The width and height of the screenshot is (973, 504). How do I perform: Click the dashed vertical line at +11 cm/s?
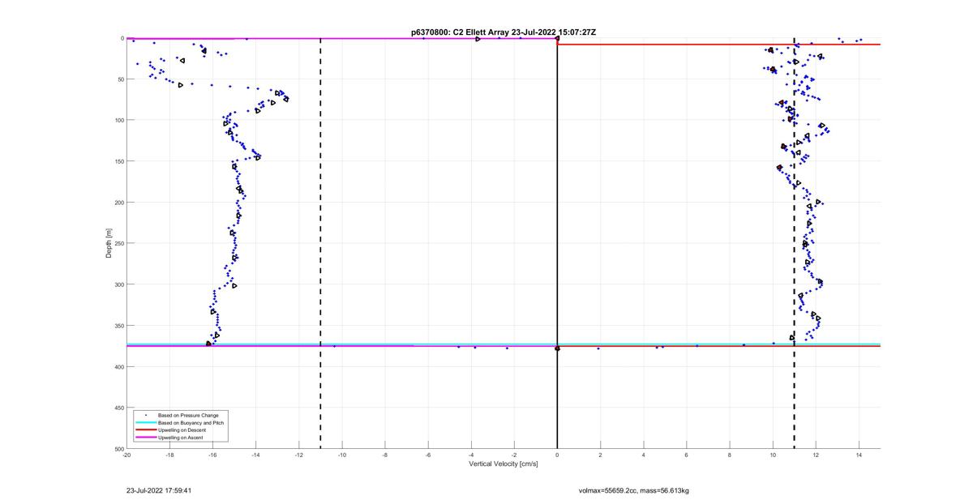click(x=794, y=243)
